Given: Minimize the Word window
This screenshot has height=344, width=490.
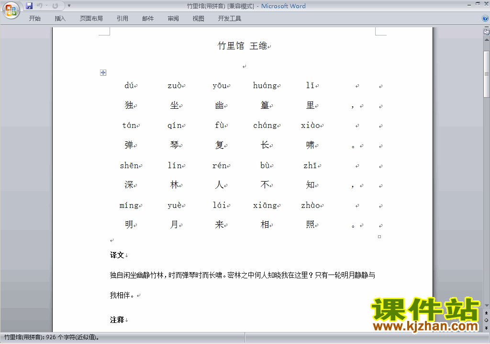Looking at the screenshot, I should tap(469, 4).
